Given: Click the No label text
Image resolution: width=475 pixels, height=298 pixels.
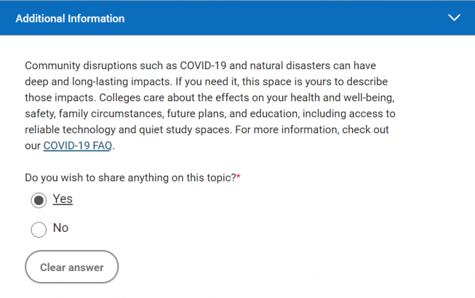Looking at the screenshot, I should [61, 228].
